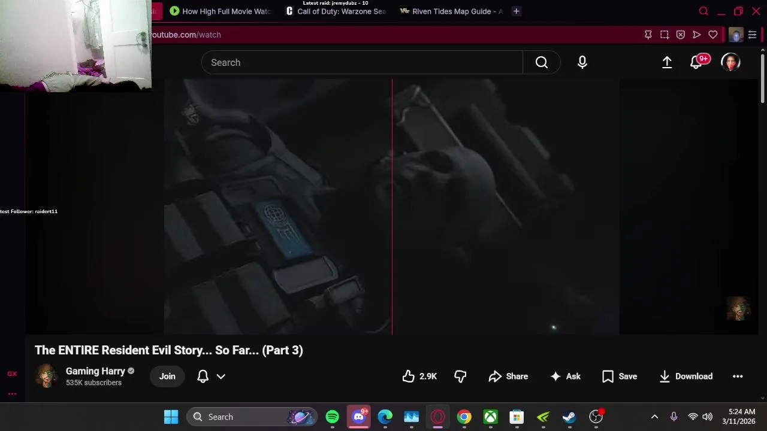Save the video to a playlist
Screen dimensions: 767x431
tap(620, 376)
